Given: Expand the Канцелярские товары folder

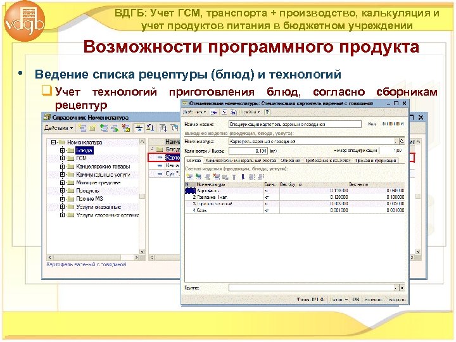Looking at the screenshot, I should pyautogui.click(x=62, y=167).
